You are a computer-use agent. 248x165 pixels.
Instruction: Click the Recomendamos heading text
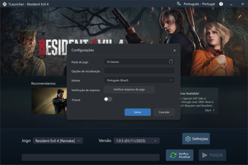coord(43,83)
